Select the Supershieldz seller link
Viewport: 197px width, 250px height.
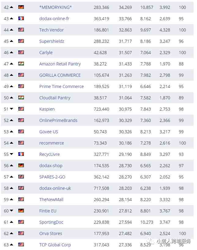pyautogui.click(x=52, y=41)
